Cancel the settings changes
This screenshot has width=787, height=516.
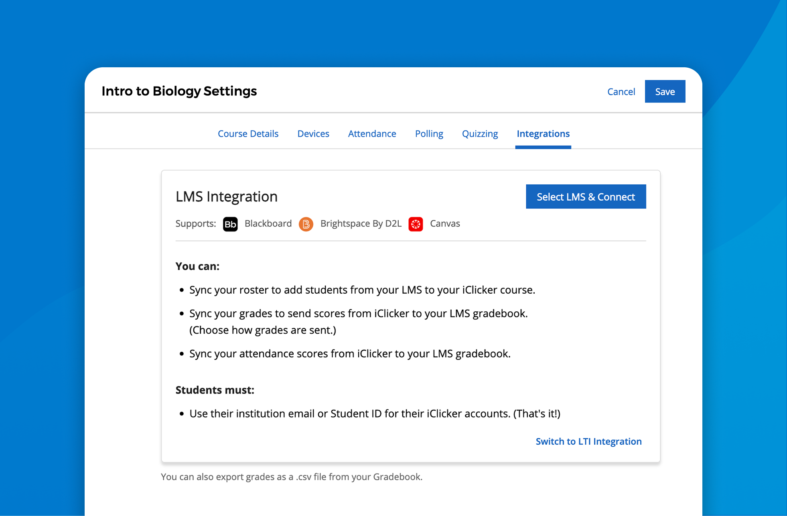click(x=621, y=91)
